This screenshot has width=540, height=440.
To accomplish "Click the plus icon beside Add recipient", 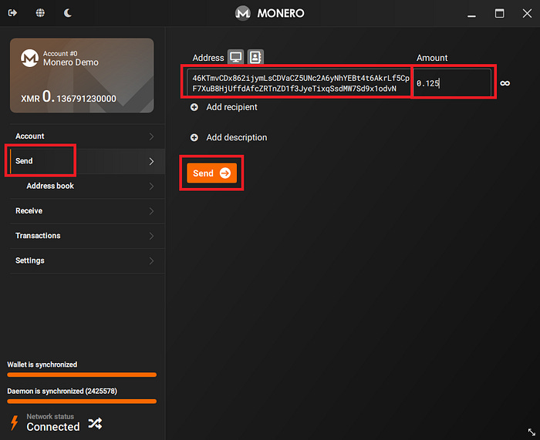I will [194, 107].
